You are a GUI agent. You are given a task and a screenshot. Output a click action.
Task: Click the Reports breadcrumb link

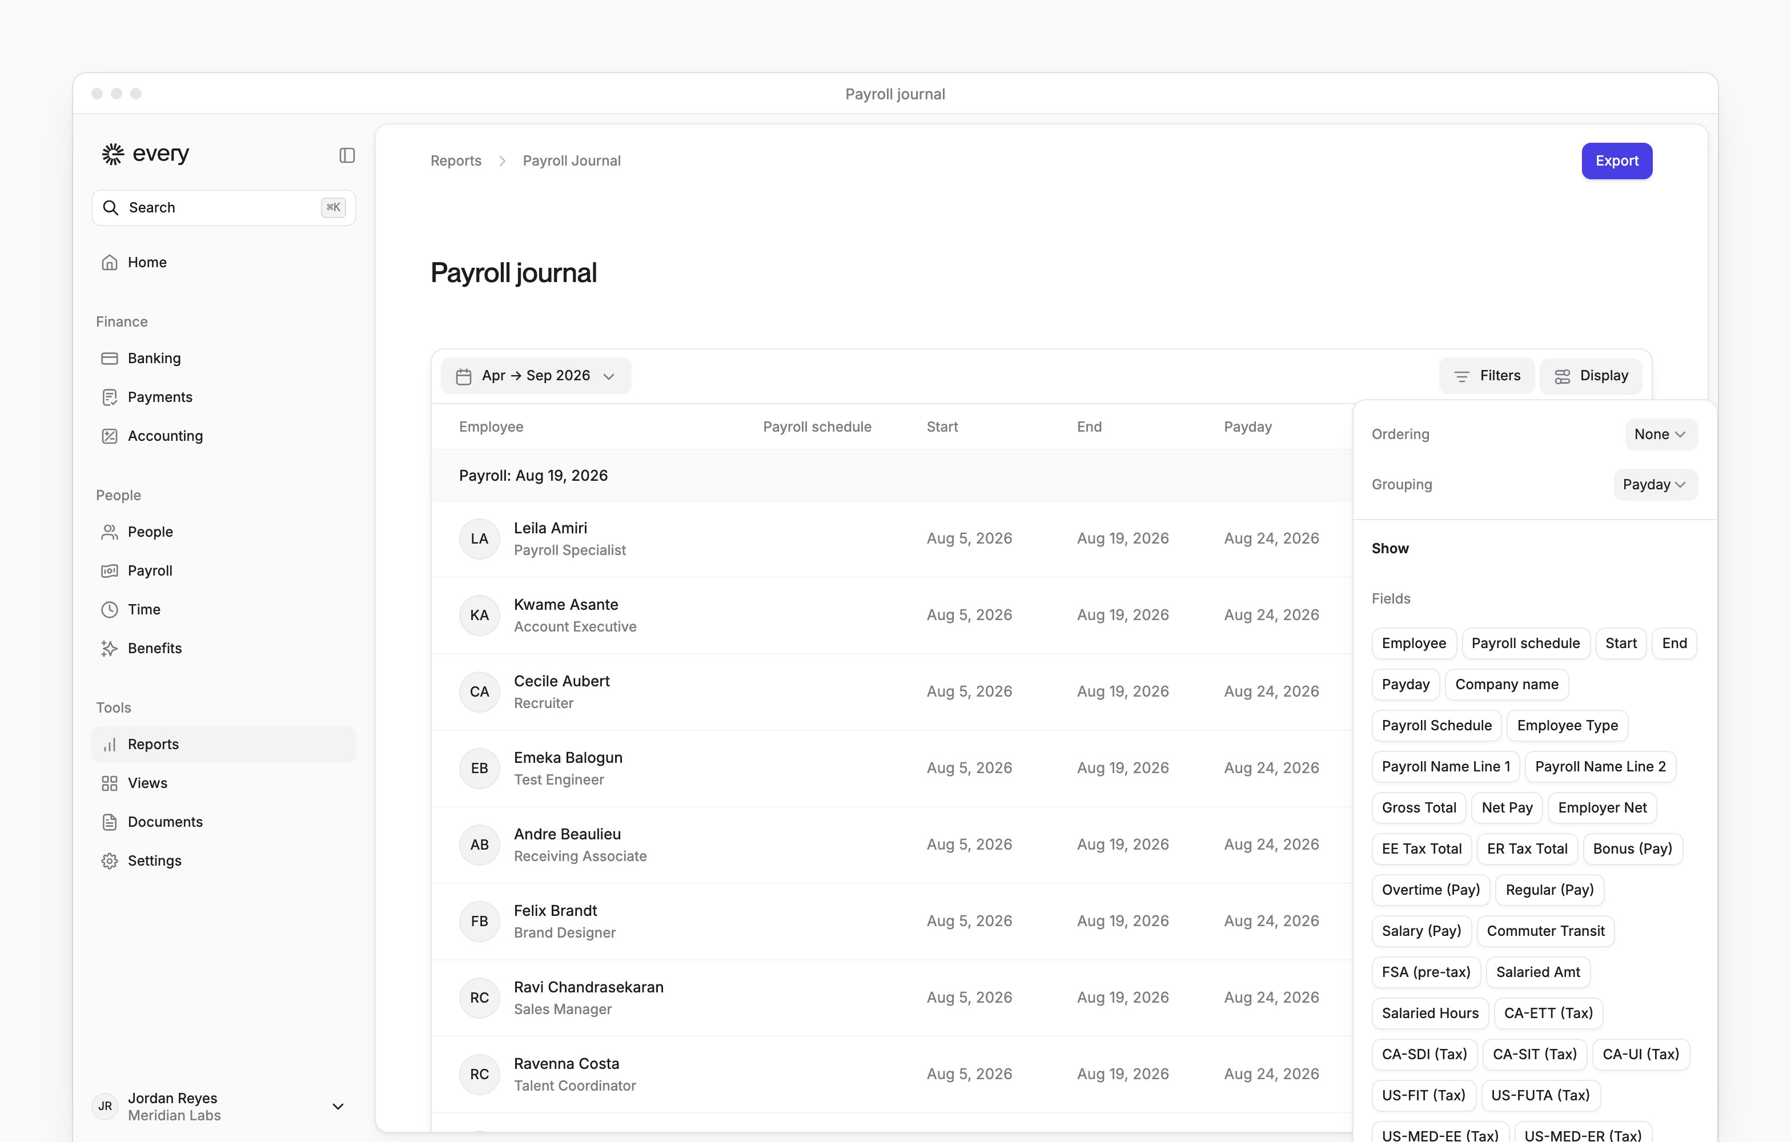click(456, 160)
